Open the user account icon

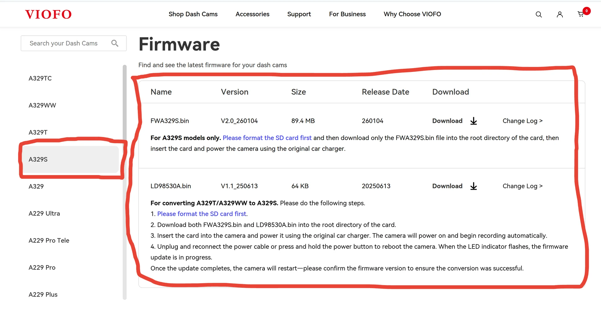(560, 14)
